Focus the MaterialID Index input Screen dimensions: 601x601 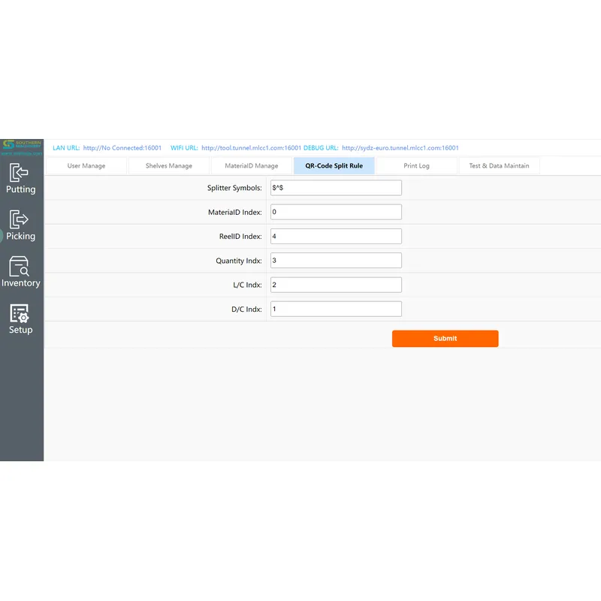(336, 211)
